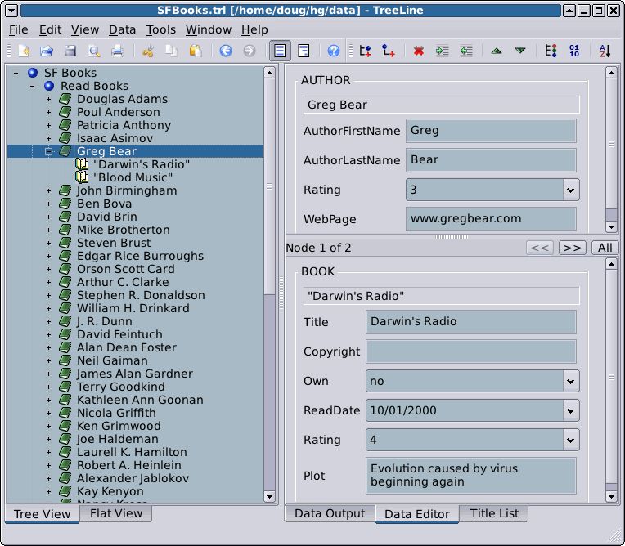Viewport: 625px width, 546px height.
Task: Click the book icon beside Douglas Adams
Action: point(65,99)
